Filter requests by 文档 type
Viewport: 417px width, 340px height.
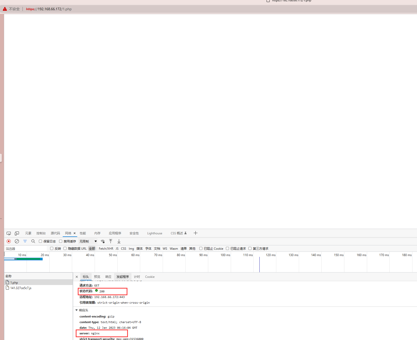pos(157,248)
